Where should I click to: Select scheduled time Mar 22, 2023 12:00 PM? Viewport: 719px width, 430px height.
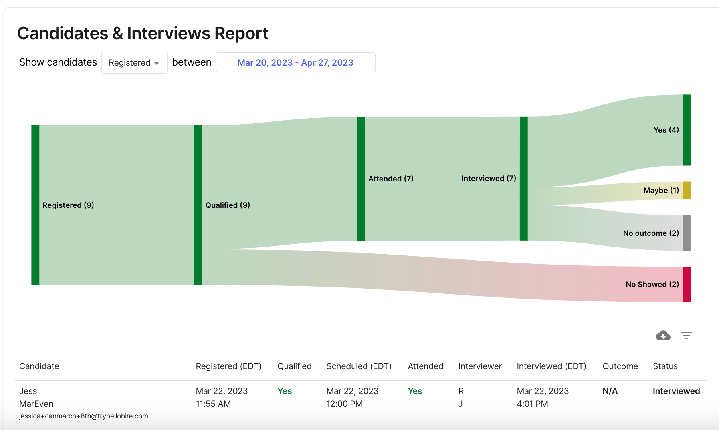352,397
